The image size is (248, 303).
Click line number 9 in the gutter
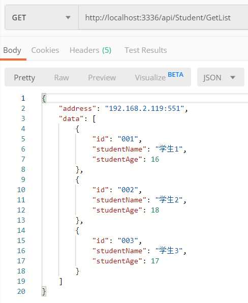coord(23,179)
